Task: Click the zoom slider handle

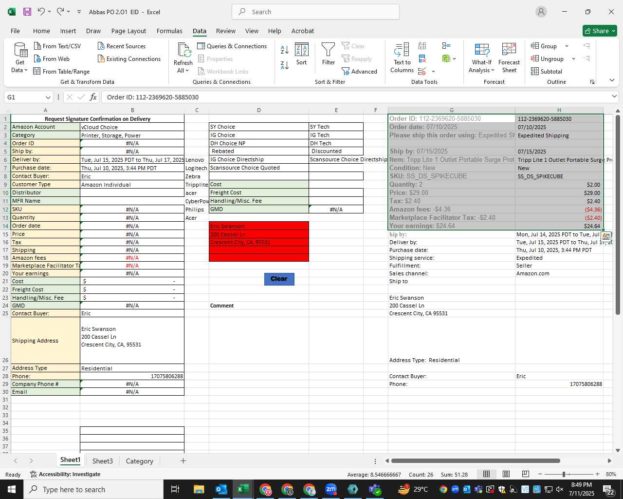Action: click(x=564, y=474)
